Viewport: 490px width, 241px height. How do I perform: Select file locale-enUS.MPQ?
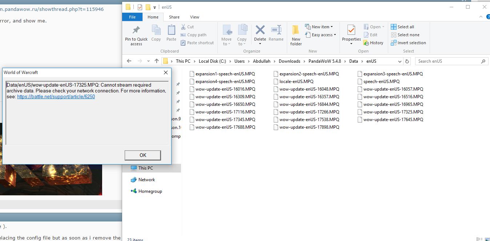pos(293,82)
